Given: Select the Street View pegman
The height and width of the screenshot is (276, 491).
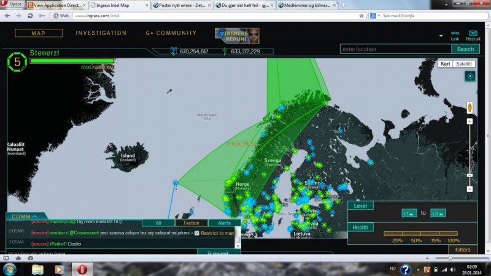Looking at the screenshot, I should pyautogui.click(x=470, y=107).
